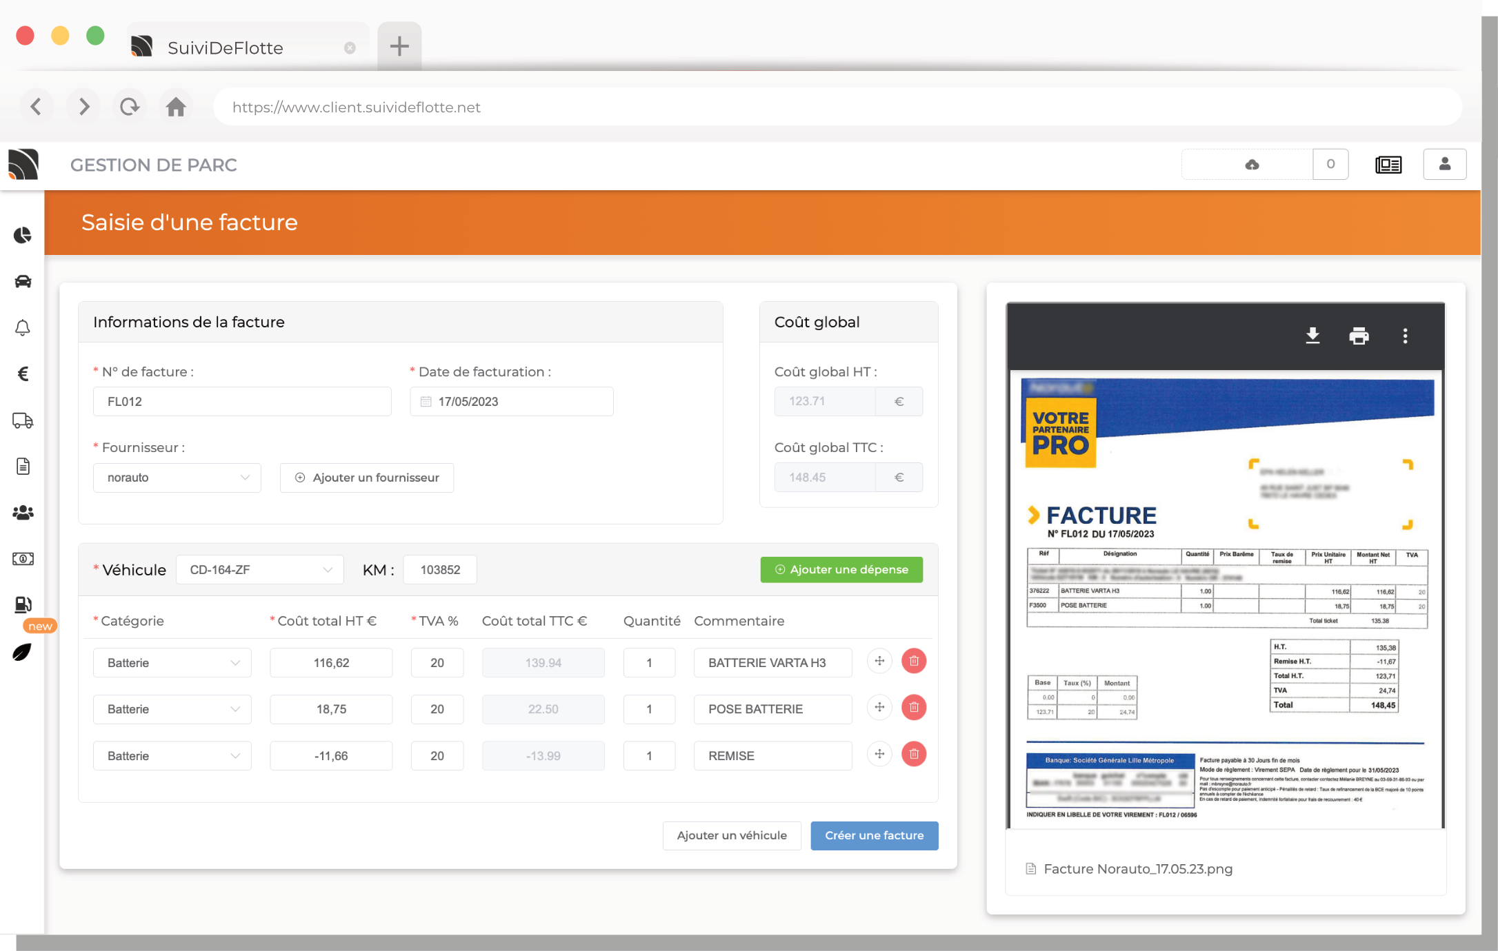Viewport: 1498px width, 951px height.
Task: Delete the BATTERIE VARTA H3 expense row
Action: point(914,662)
